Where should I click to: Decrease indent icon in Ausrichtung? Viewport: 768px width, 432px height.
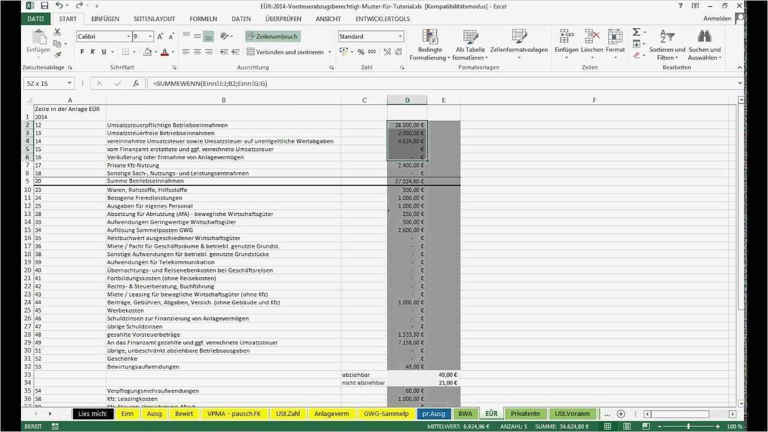[x=223, y=52]
